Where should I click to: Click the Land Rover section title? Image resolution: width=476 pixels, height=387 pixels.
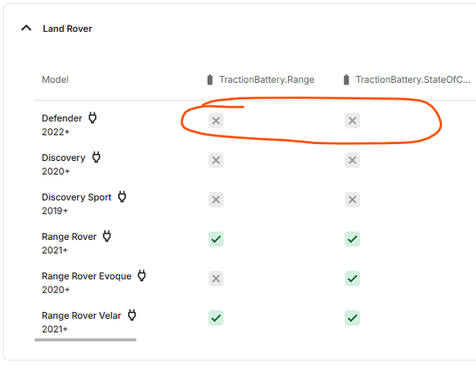pos(67,29)
